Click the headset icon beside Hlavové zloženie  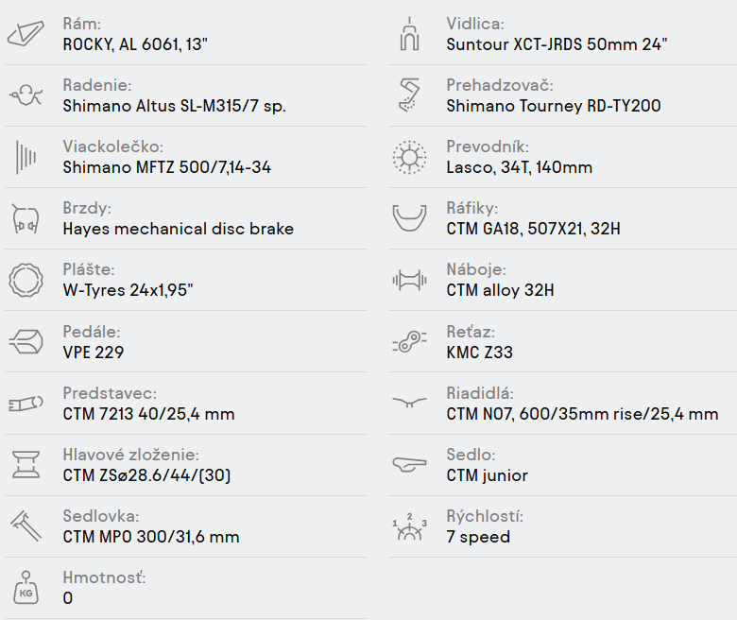[x=26, y=465]
